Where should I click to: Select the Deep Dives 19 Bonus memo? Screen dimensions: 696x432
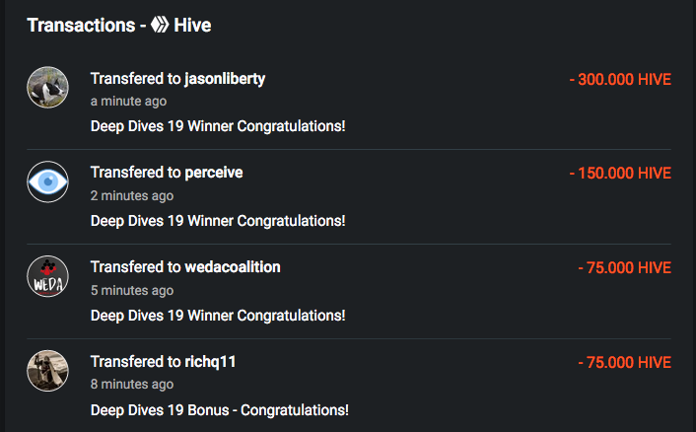[219, 410]
